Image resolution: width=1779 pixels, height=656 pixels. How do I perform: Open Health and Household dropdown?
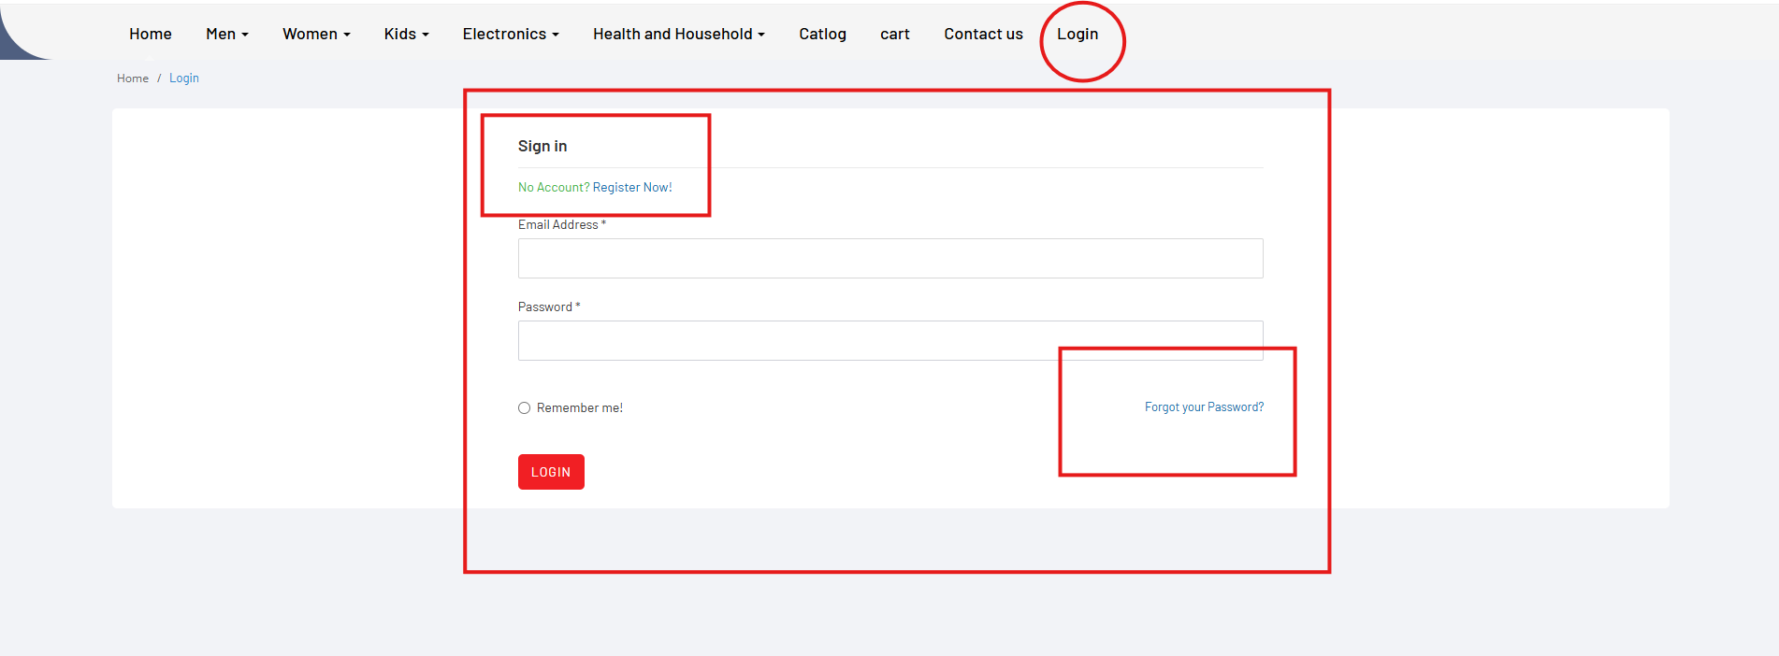678,35
